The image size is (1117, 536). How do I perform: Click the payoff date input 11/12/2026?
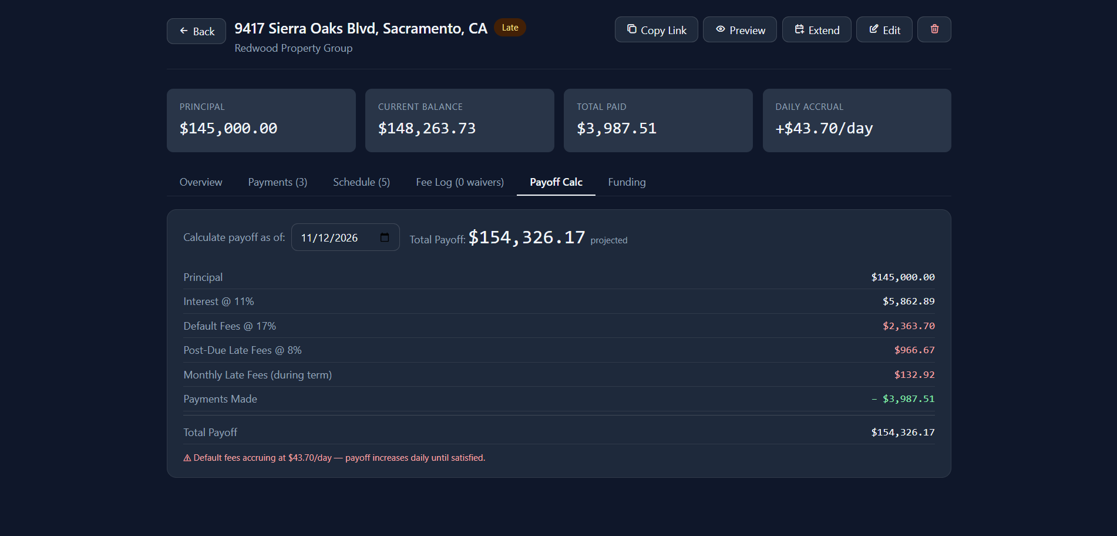345,237
